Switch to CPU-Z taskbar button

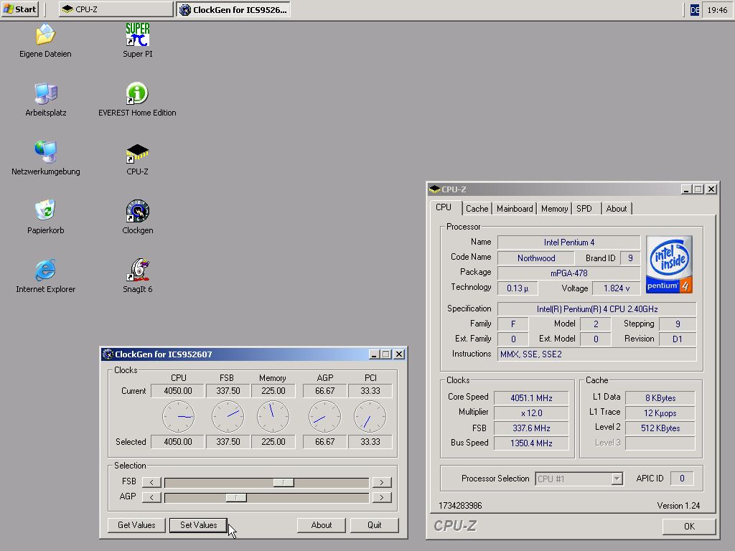point(116,9)
